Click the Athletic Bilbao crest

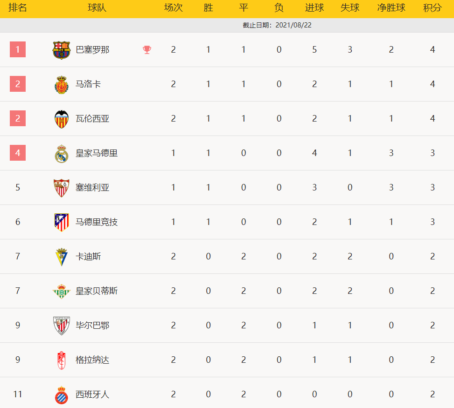click(x=61, y=326)
